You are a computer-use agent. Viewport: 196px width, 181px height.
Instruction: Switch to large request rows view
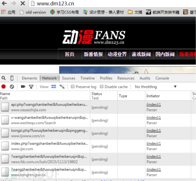(x=54, y=86)
